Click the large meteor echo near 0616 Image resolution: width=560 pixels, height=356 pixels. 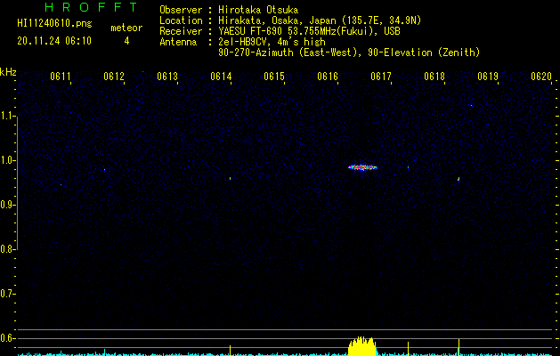coord(363,167)
